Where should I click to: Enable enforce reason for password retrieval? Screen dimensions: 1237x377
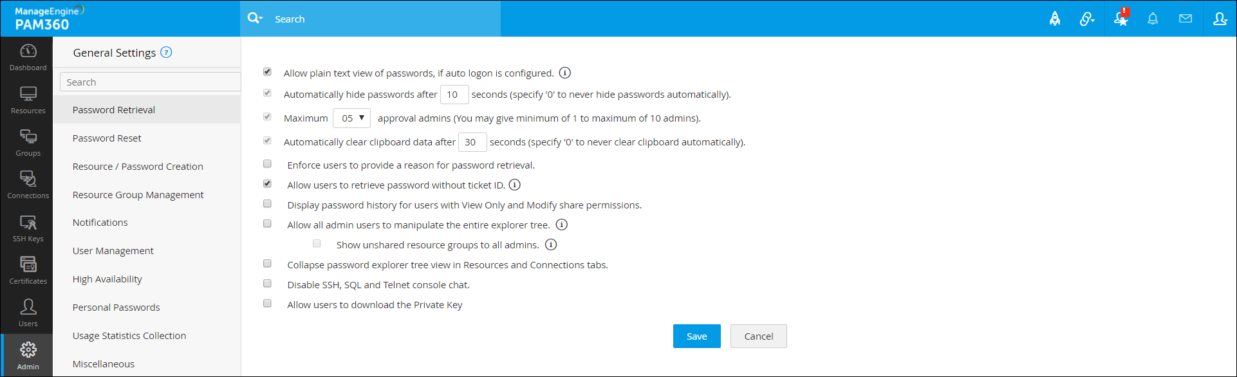(267, 164)
